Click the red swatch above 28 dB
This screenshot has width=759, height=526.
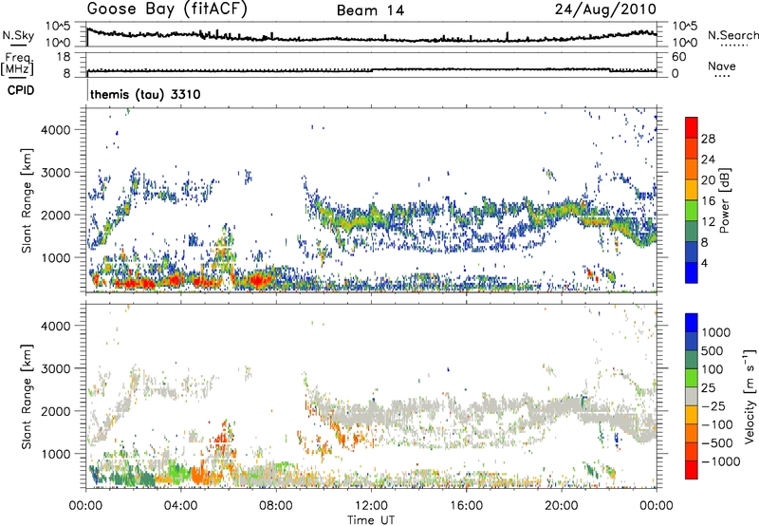click(692, 128)
